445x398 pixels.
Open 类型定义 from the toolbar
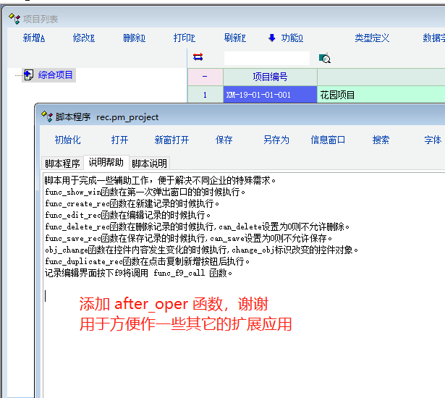372,38
